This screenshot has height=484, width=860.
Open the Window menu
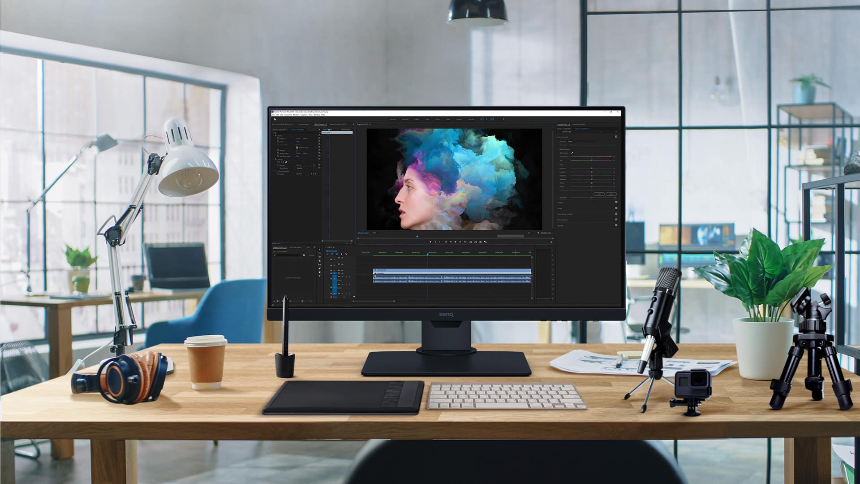click(317, 115)
